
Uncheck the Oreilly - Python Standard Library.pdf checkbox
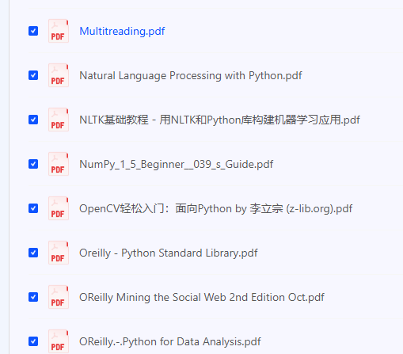[x=33, y=253]
